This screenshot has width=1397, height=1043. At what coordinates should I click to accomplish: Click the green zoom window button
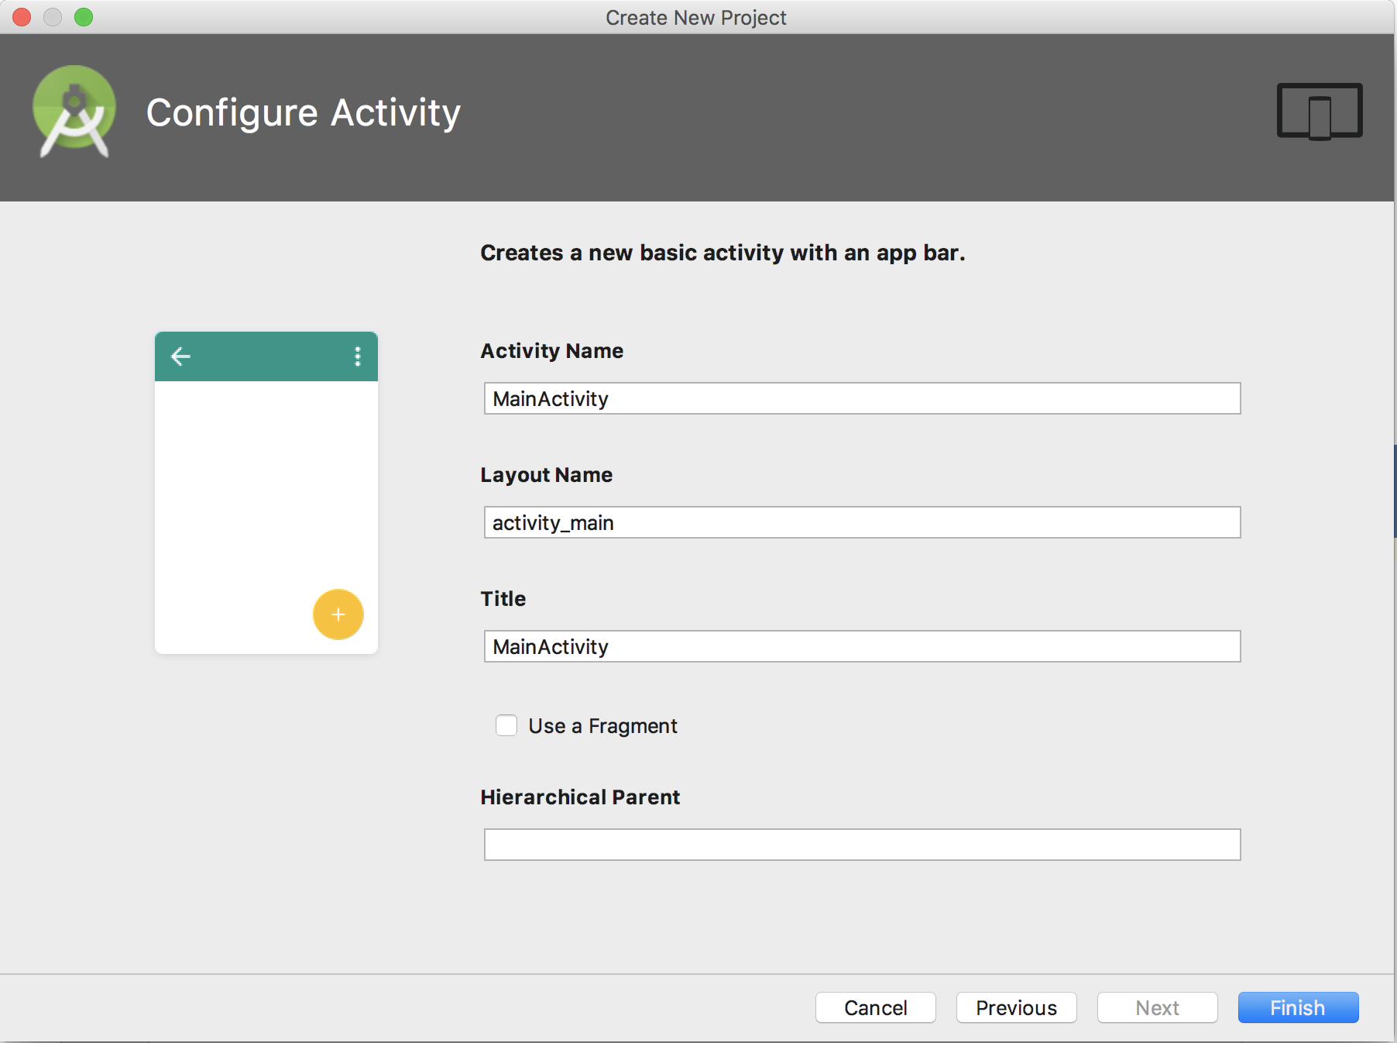(84, 17)
